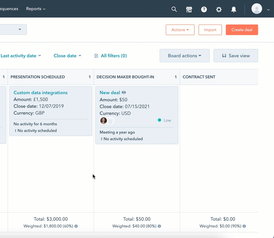Open the Custom data integrations deal
This screenshot has height=238, width=274.
coord(40,93)
